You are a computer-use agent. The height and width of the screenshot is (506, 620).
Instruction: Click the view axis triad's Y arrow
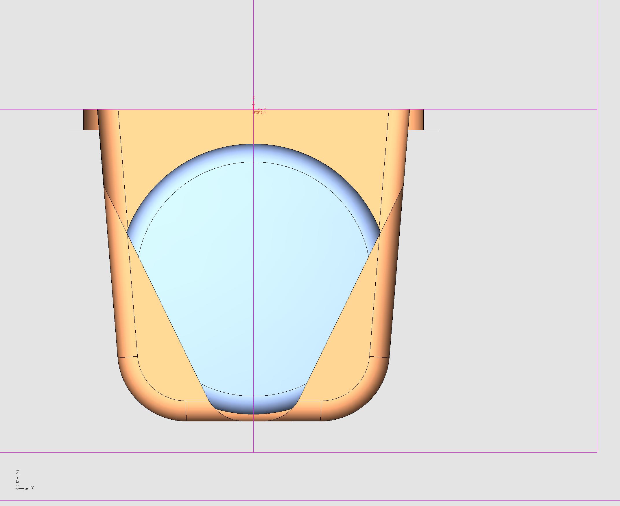tap(26, 489)
